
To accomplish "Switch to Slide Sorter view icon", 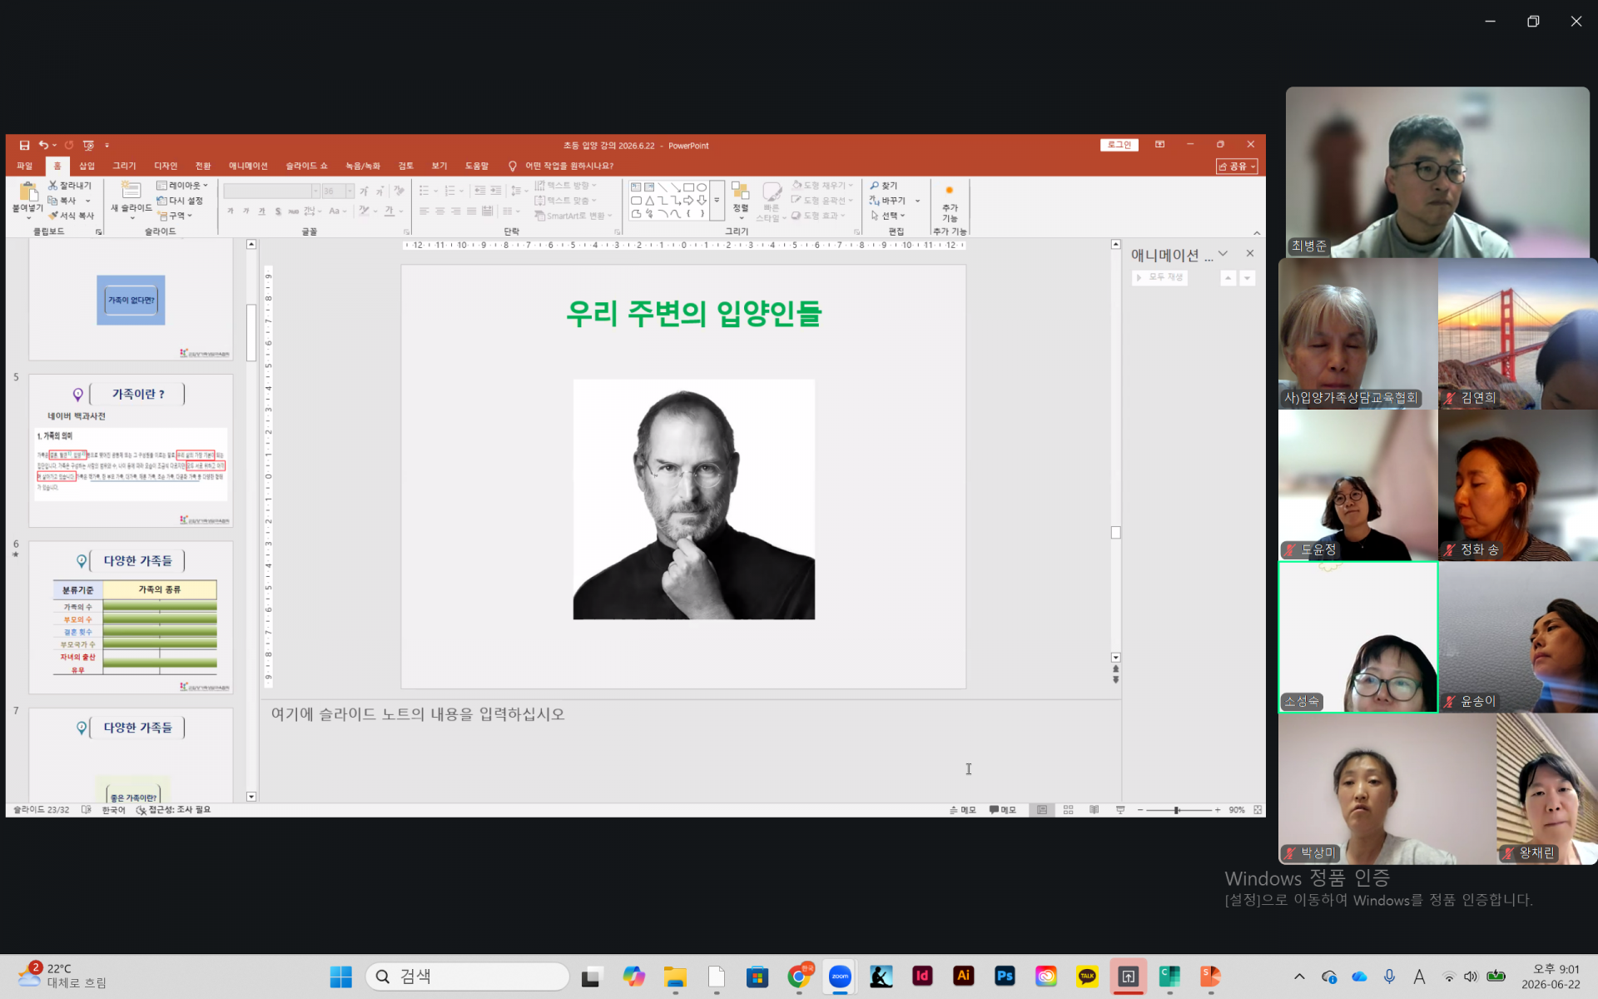I will pyautogui.click(x=1068, y=810).
